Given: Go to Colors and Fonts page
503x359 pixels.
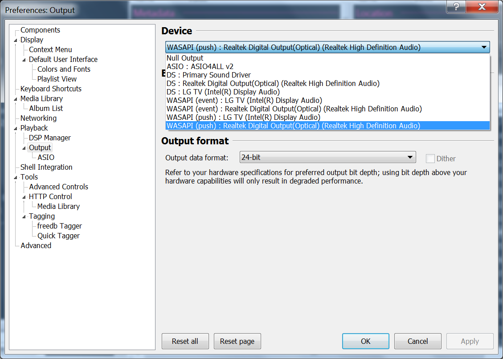Looking at the screenshot, I should coord(64,69).
